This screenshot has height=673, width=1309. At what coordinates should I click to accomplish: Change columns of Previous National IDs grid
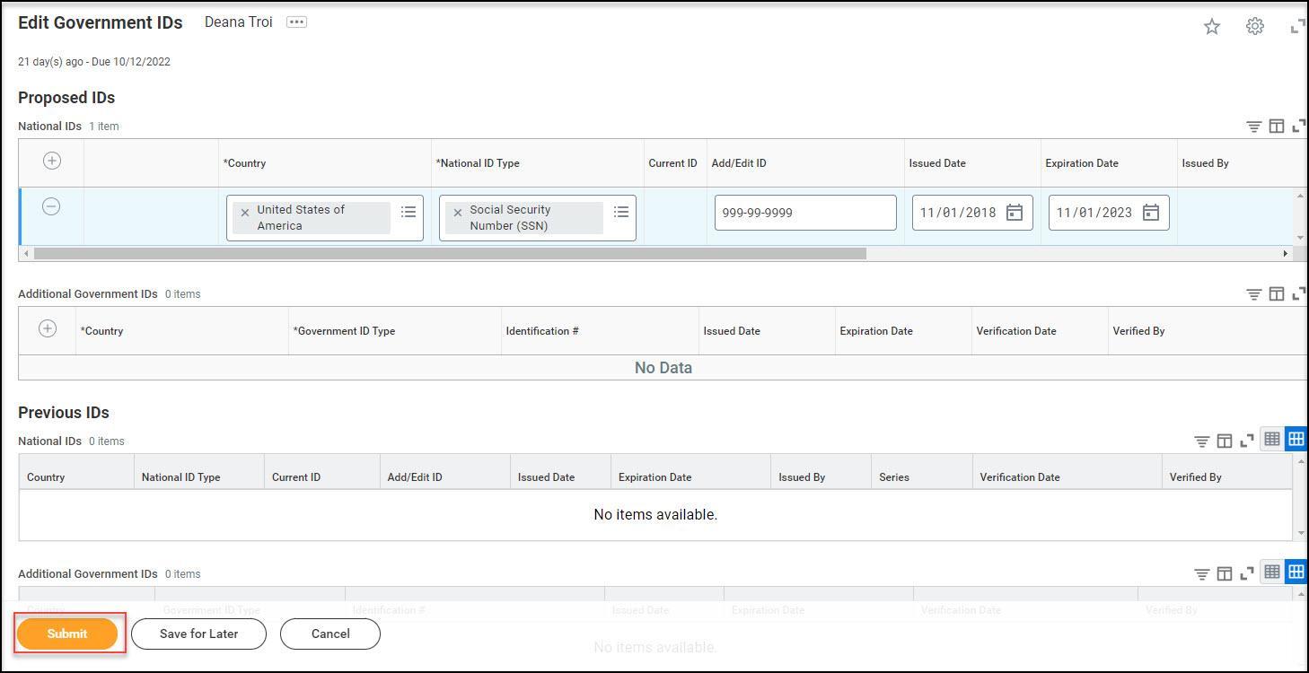coord(1224,441)
